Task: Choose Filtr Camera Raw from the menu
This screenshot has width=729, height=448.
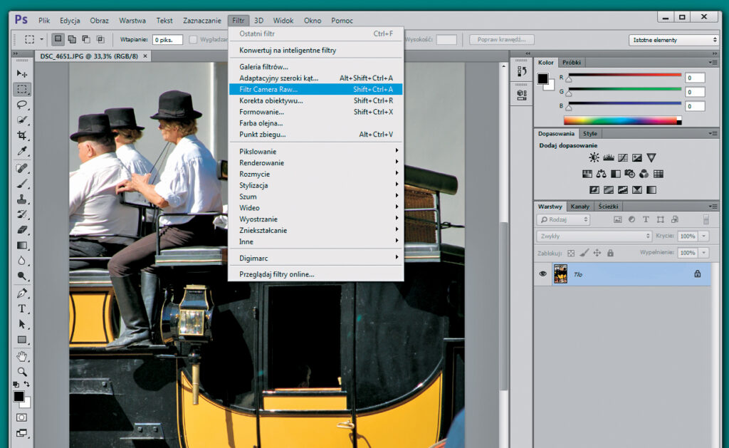Action: coord(285,89)
